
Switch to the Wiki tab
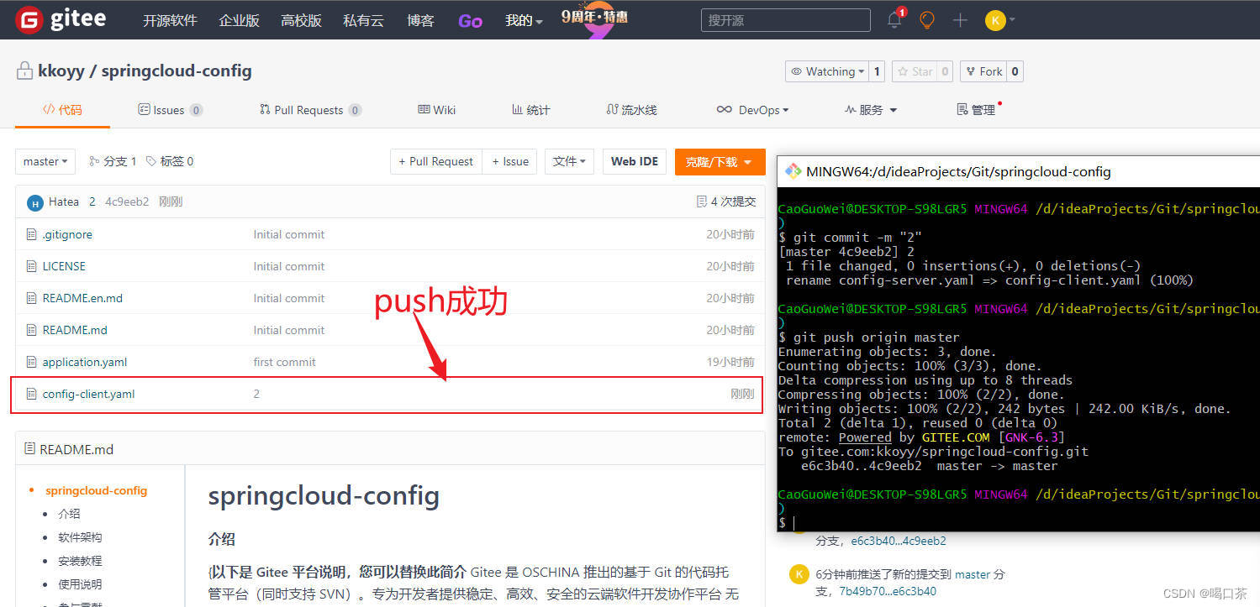tap(437, 110)
